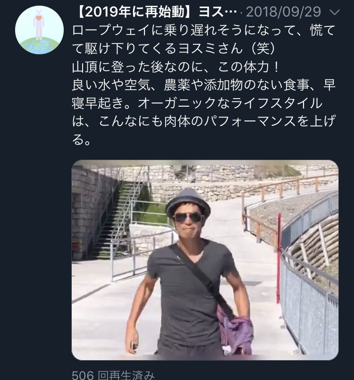Open the tweet author's round profile avatar
Image resolution: width=354 pixels, height=380 pixels.
click(39, 30)
